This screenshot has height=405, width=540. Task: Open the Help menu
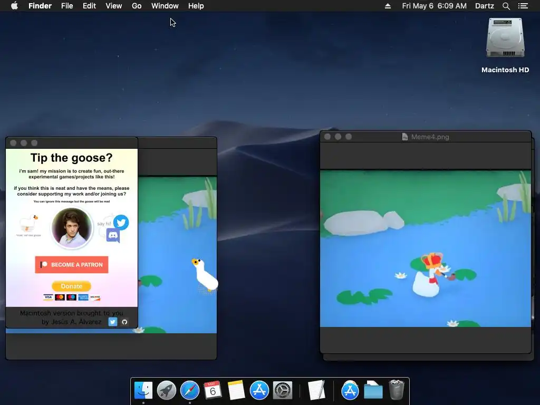[x=196, y=6]
